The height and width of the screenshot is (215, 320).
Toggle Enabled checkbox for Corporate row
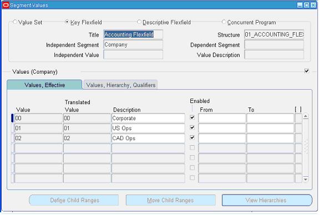[192, 117]
